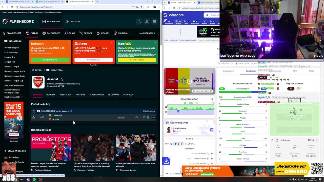This screenshot has height=182, width=324.
Task: Select Hockey sport in Flashscore
Action: click(x=103, y=33)
